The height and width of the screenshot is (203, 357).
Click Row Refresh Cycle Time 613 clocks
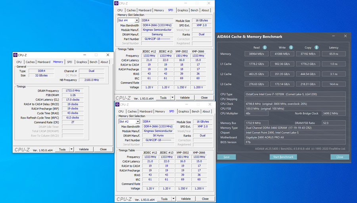73,118
